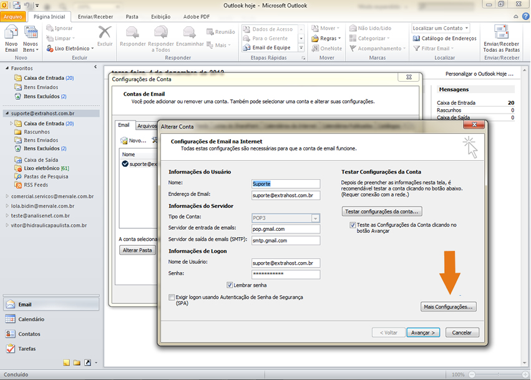Click the Servidor de entrada de emails field
This screenshot has height=380, width=531.
coord(286,229)
